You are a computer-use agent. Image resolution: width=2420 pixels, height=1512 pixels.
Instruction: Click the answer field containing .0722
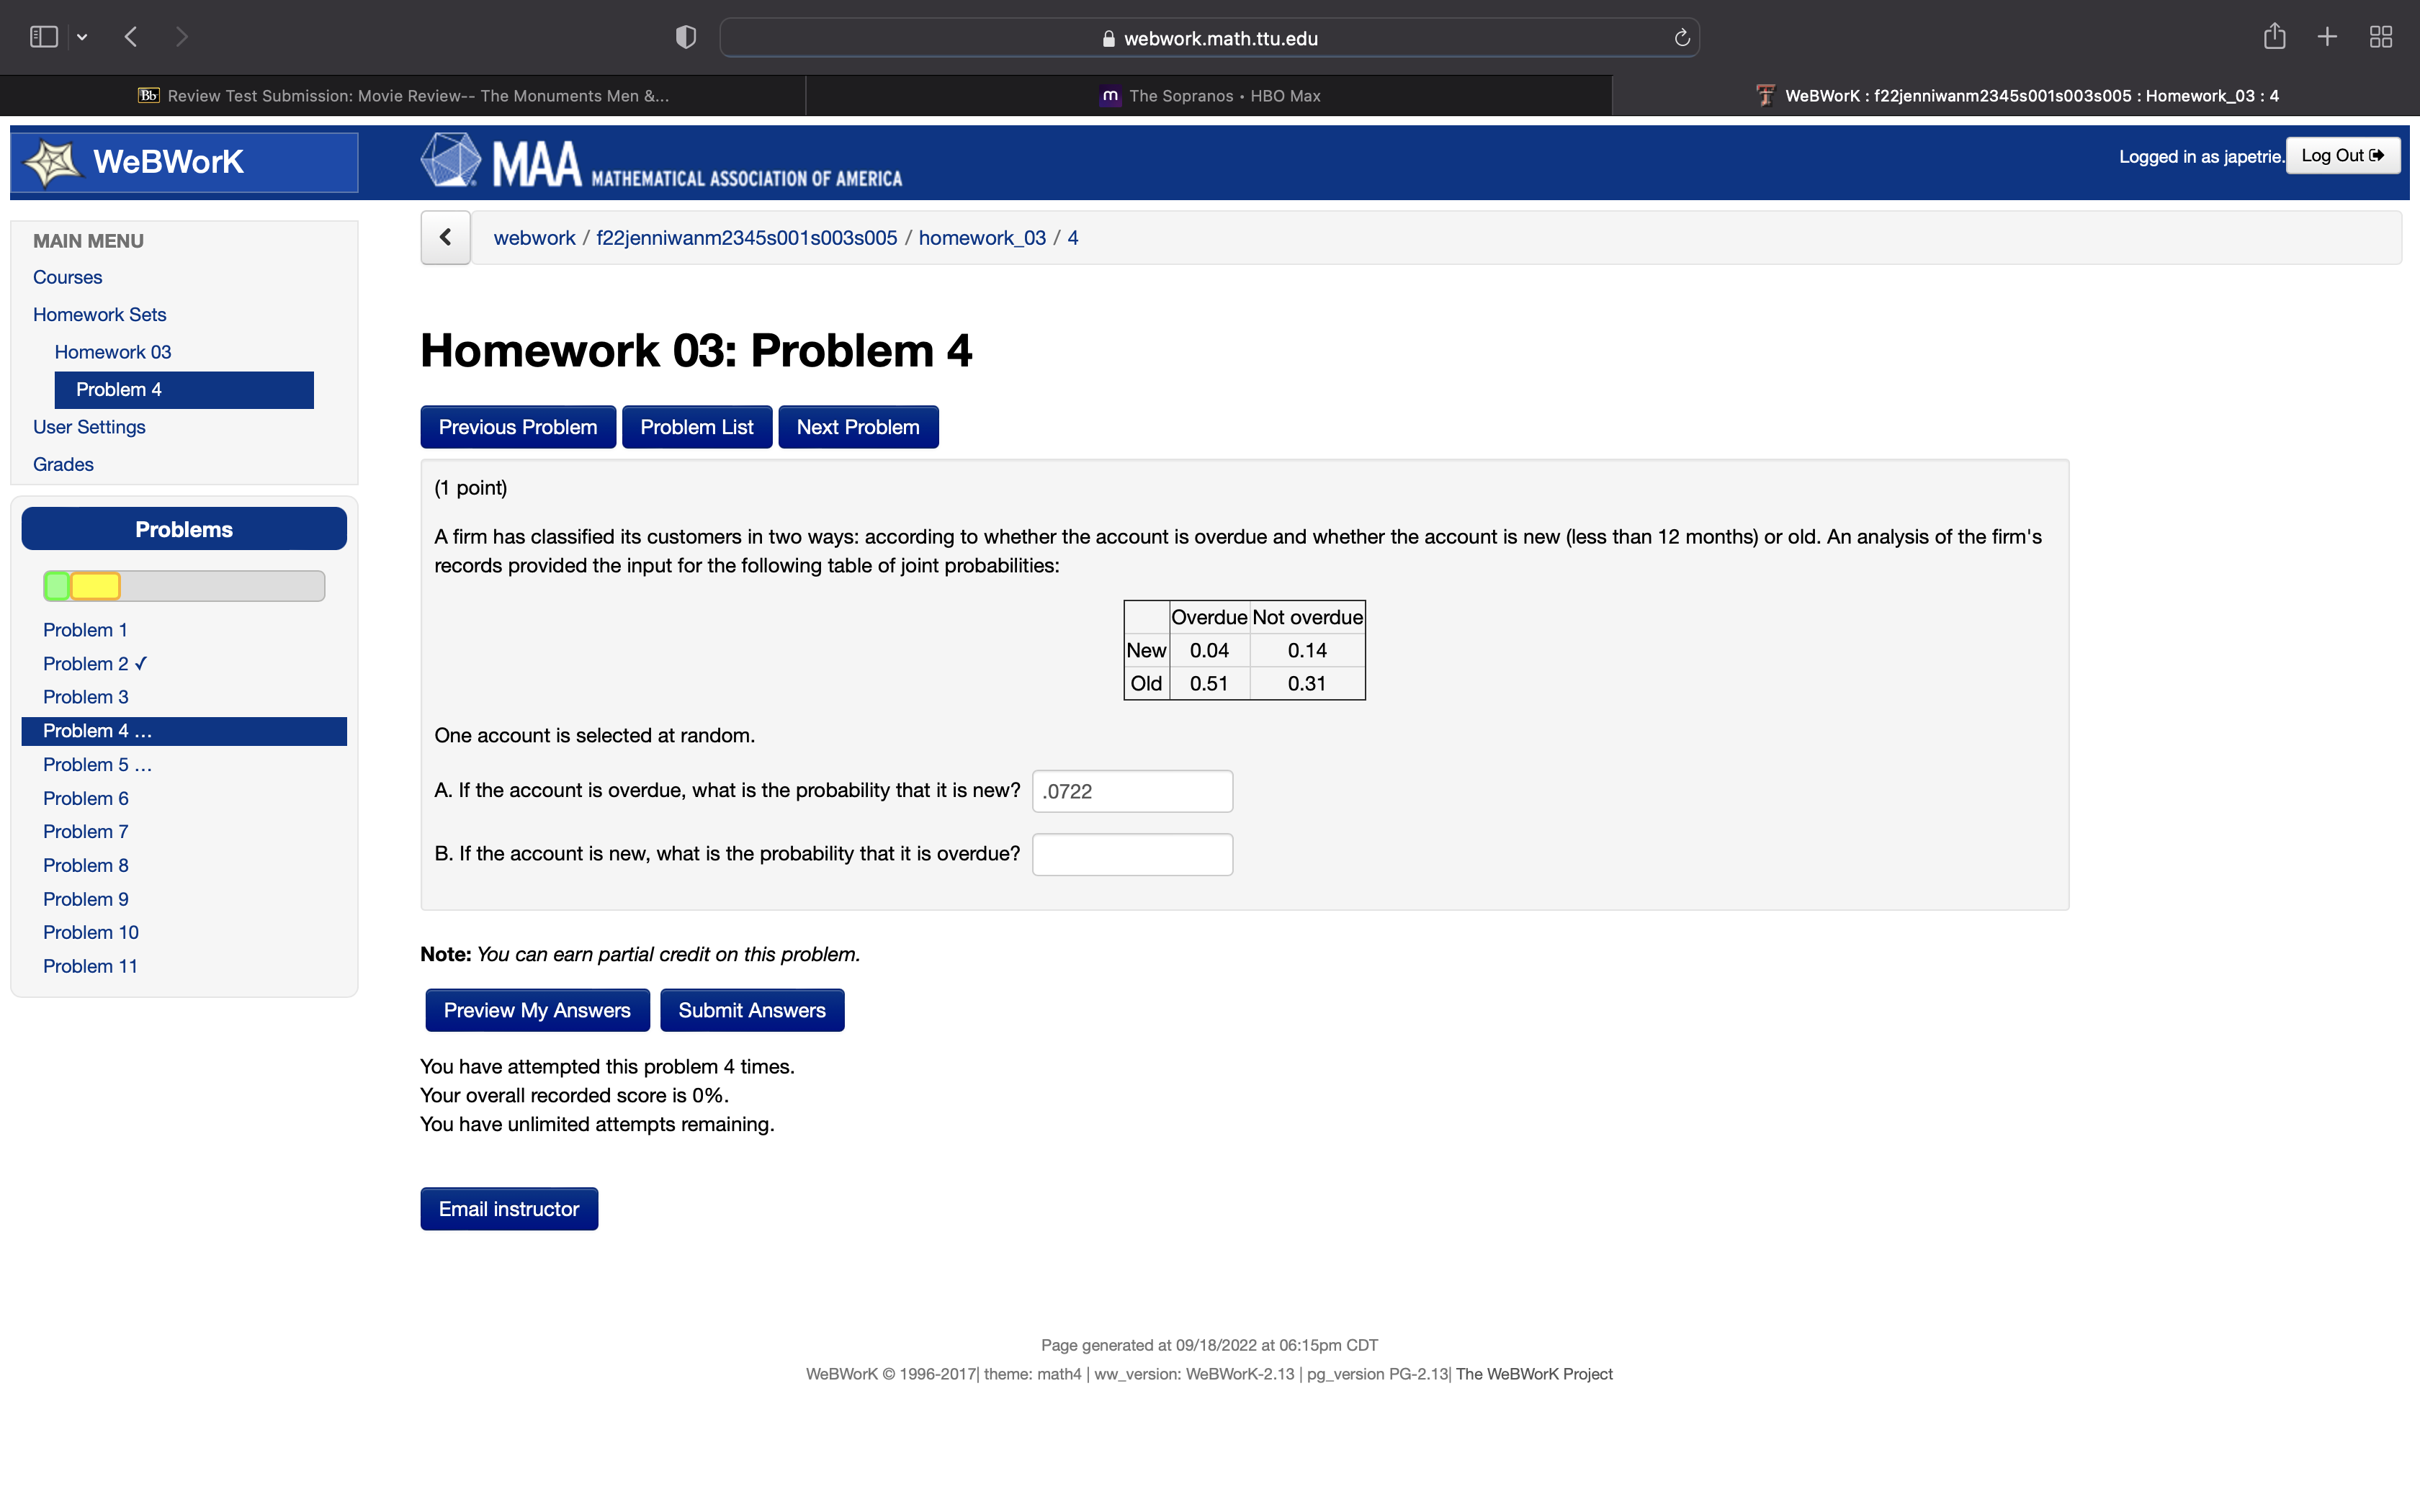point(1132,791)
